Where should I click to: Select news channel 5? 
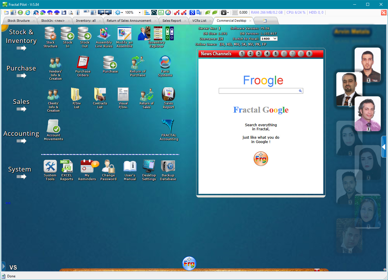point(276,54)
